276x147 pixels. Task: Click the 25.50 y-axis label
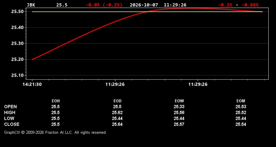coord(18,12)
